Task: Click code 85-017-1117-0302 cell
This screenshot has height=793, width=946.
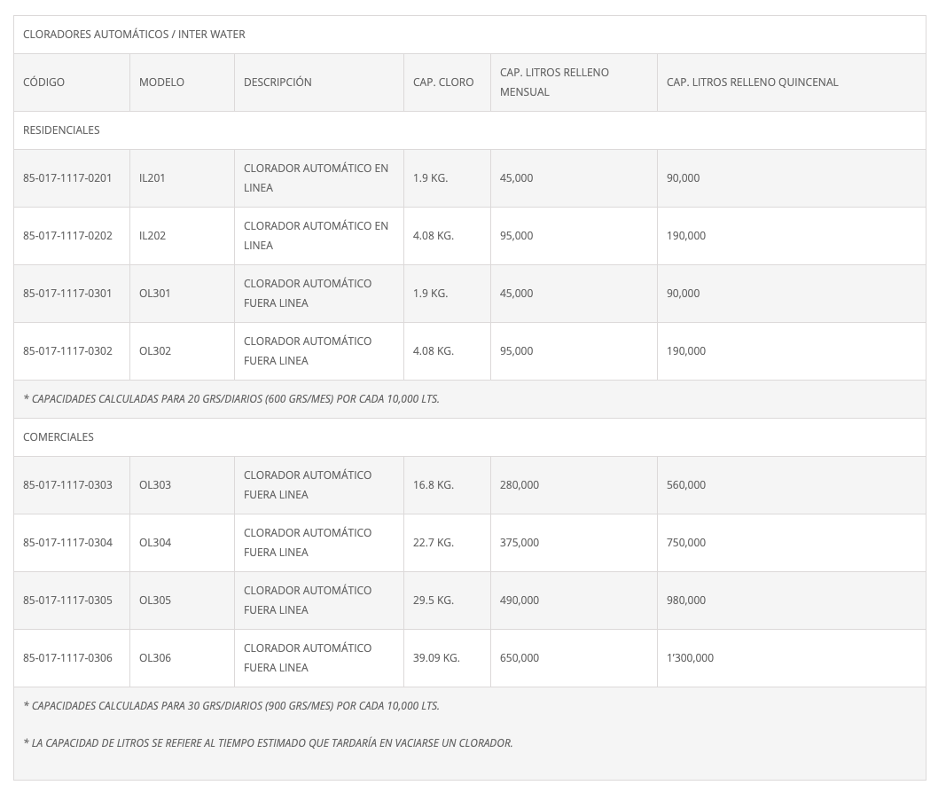Action: tap(72, 350)
